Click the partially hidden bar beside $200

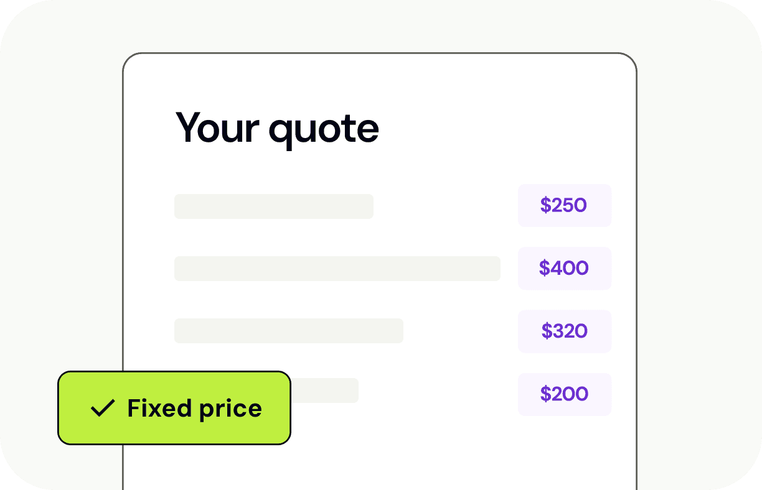[325, 390]
